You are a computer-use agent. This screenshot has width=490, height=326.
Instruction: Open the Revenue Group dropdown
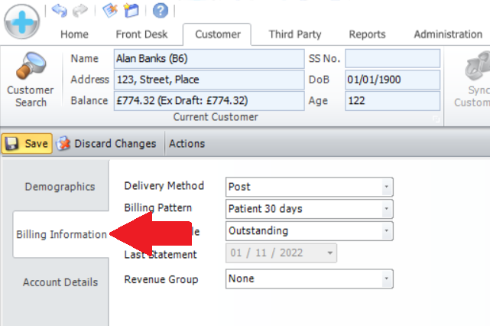[386, 279]
